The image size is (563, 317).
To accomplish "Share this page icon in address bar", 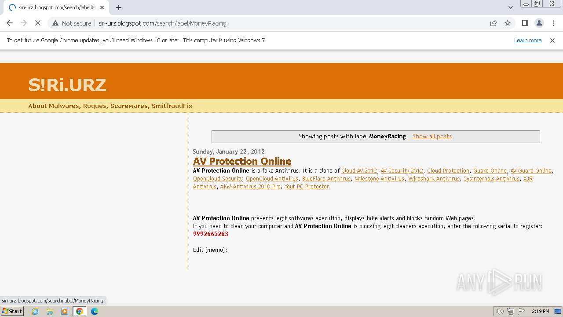I will tap(494, 23).
